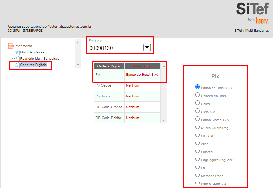Choose Efi radio option
Image resolution: width=273 pixels, height=188 pixels.
pos(197,167)
